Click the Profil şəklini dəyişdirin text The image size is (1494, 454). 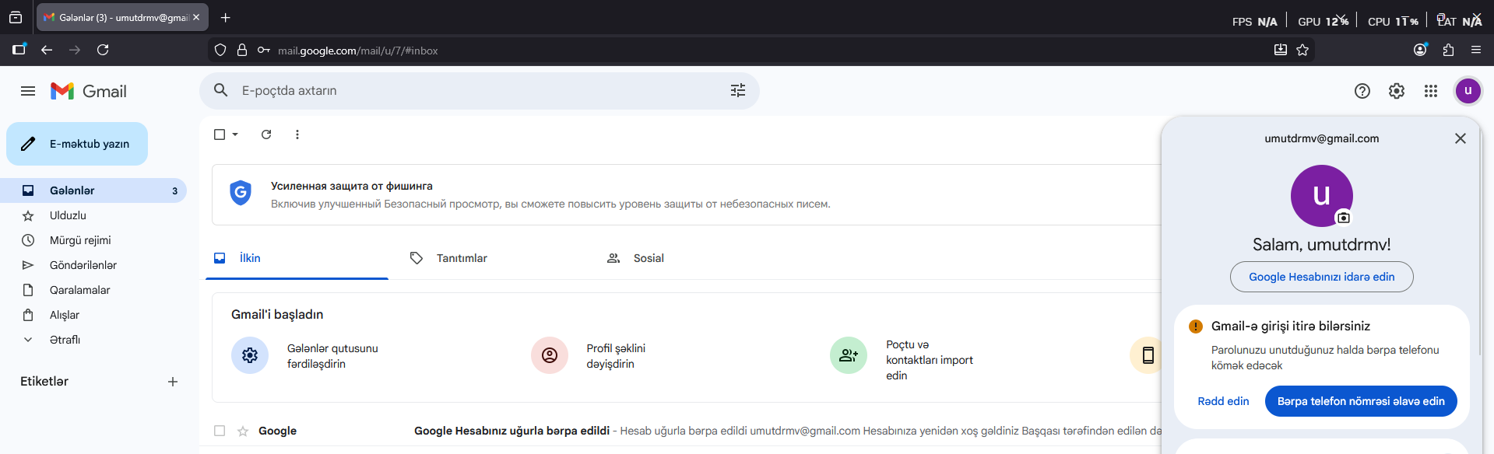click(x=616, y=356)
